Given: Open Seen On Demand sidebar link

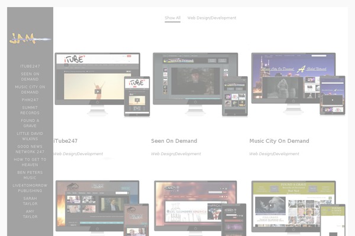Looking at the screenshot, I should (x=30, y=77).
